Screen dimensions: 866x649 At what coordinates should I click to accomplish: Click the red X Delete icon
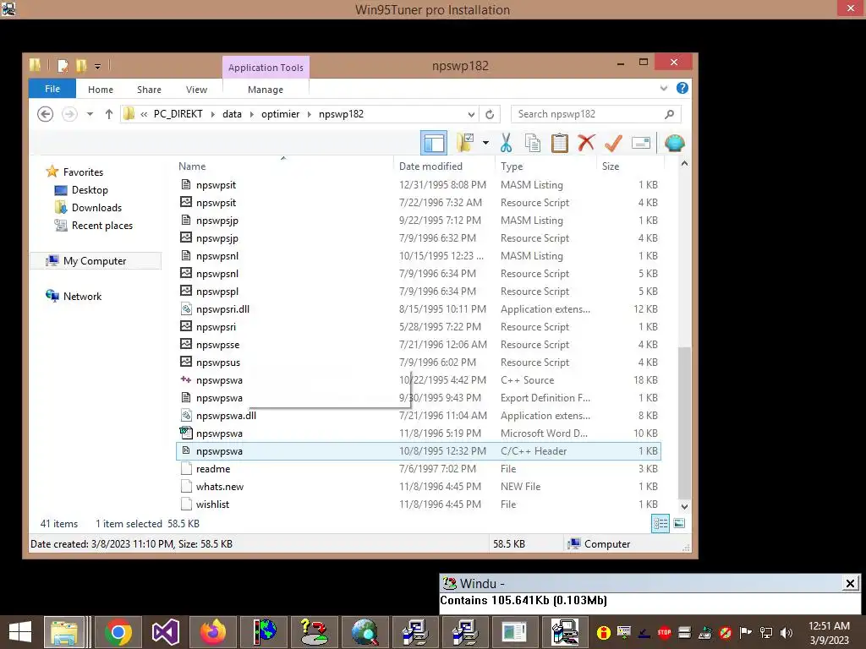click(x=587, y=143)
